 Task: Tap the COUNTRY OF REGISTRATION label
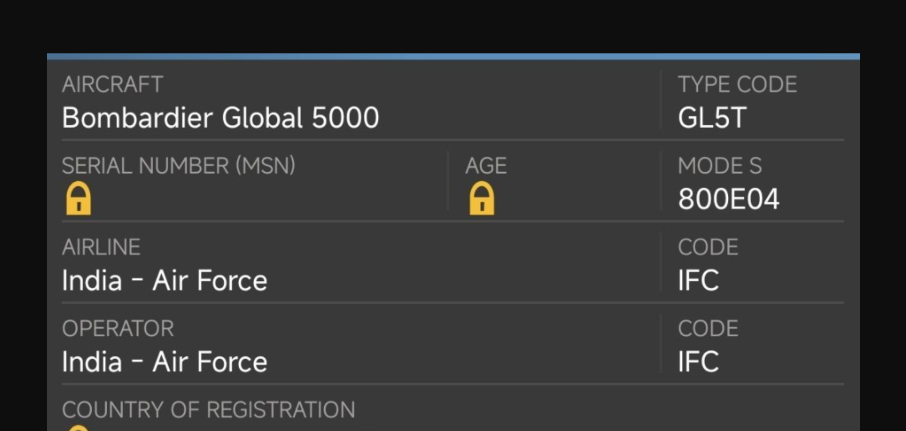[x=208, y=410]
